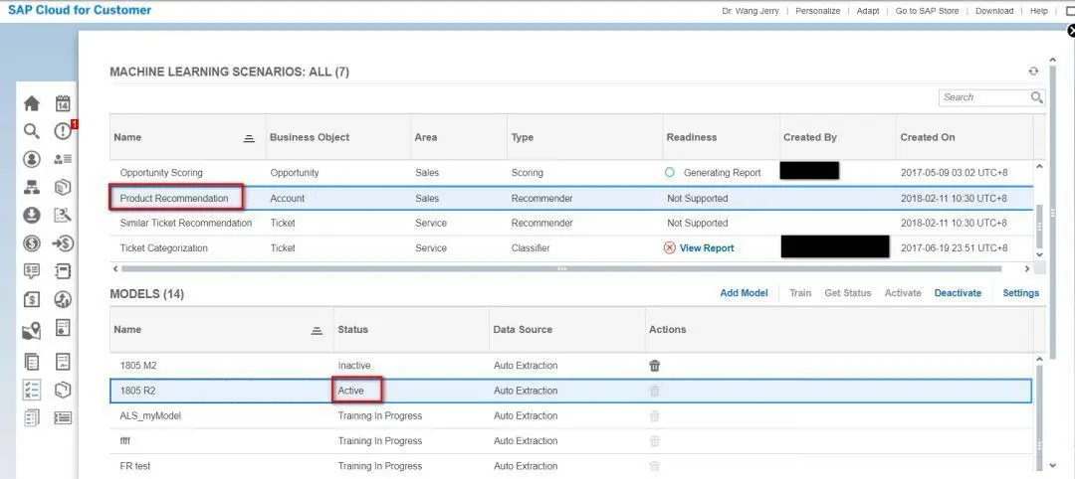1075x479 pixels.
Task: Open the Home icon in sidebar
Action: [32, 104]
